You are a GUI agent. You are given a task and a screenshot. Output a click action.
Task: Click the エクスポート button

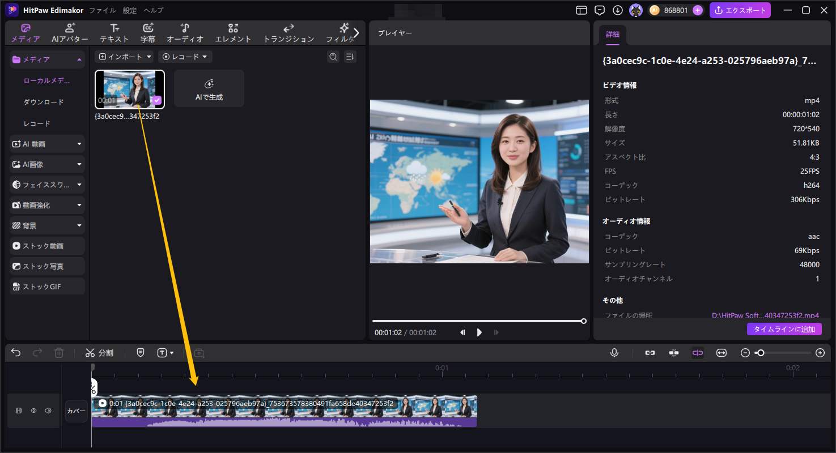point(740,10)
